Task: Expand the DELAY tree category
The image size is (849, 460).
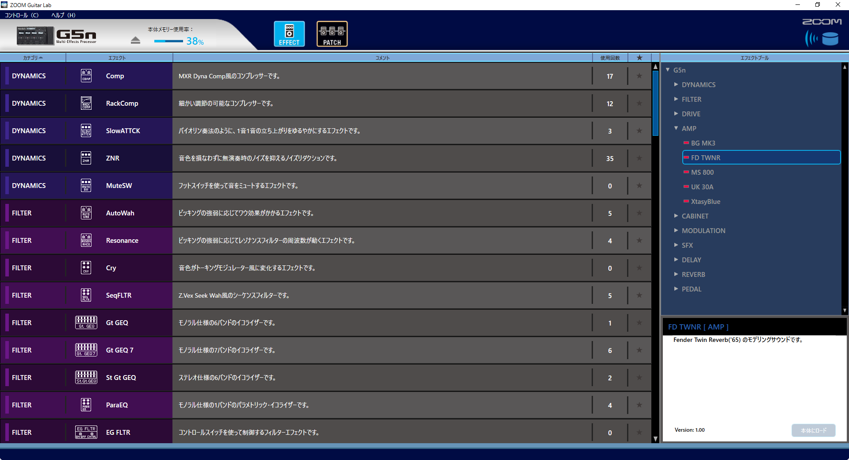Action: click(x=676, y=260)
